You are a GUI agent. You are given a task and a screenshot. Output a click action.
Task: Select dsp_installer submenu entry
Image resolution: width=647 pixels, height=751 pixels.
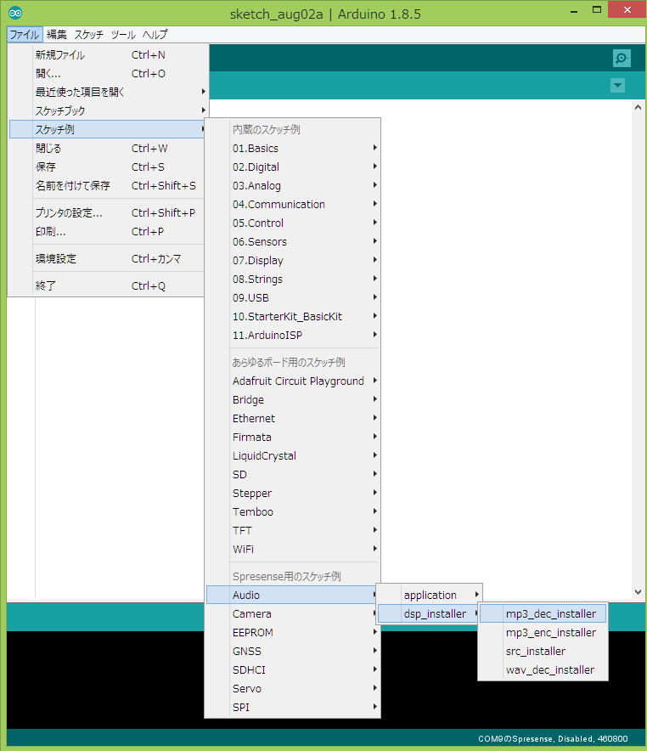[x=429, y=614]
